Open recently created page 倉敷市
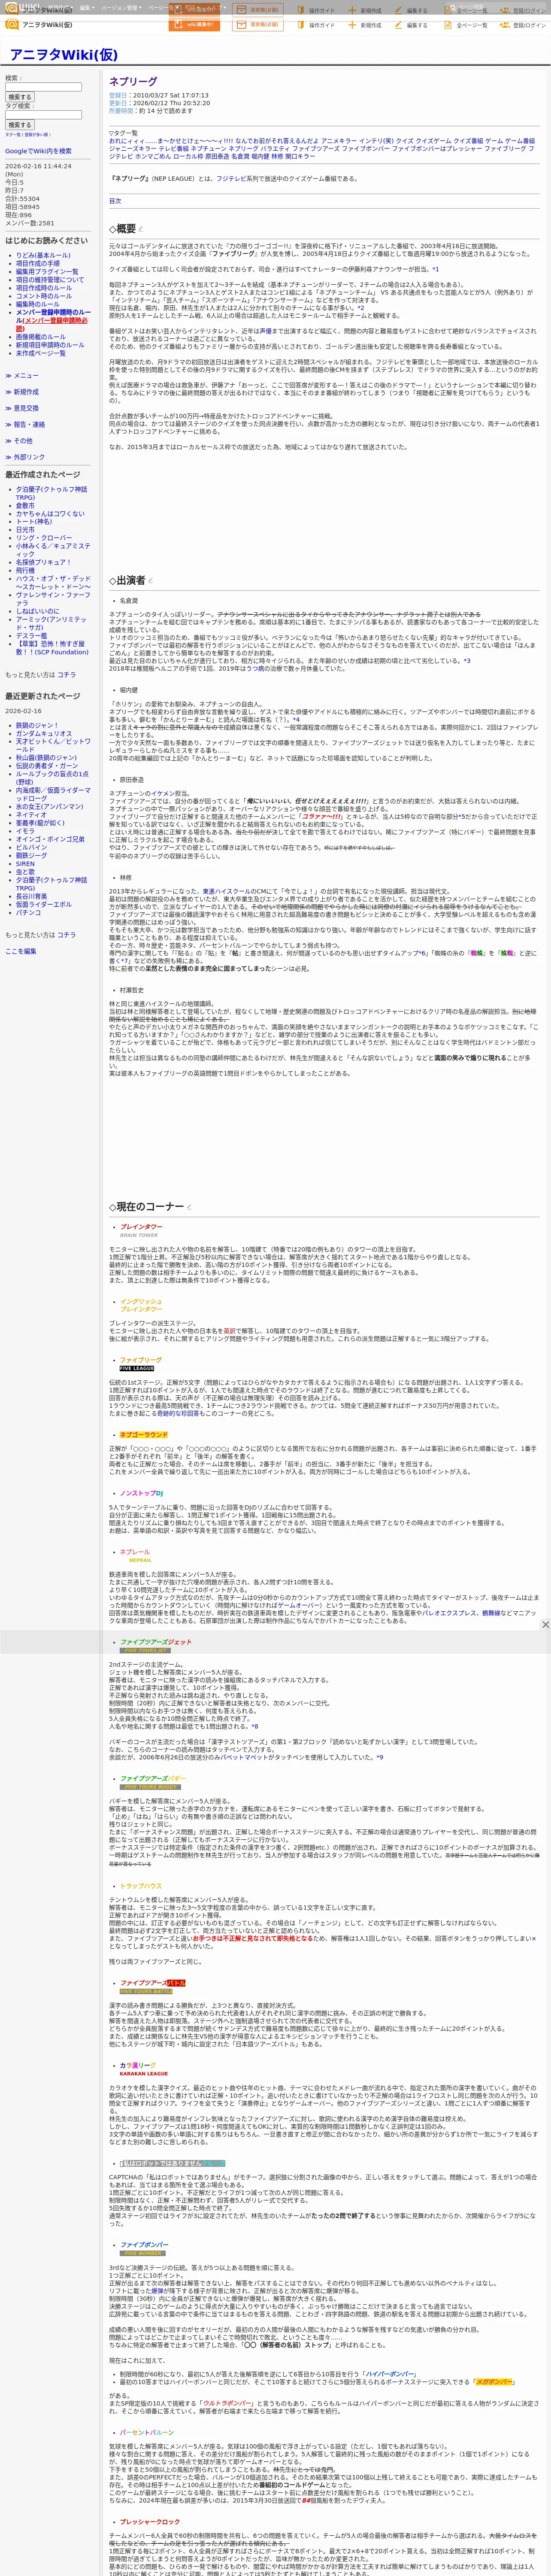Image resolution: width=551 pixels, height=2576 pixels. [x=25, y=506]
